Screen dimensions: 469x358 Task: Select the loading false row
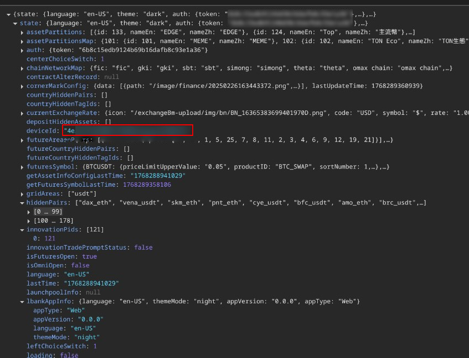point(53,355)
